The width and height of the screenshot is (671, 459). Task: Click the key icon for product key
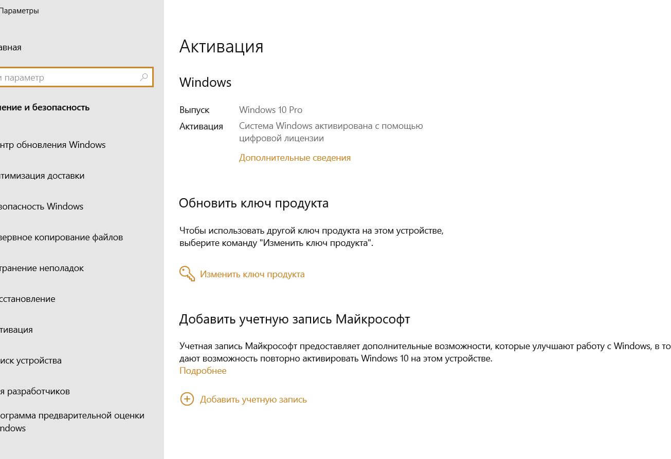(187, 274)
